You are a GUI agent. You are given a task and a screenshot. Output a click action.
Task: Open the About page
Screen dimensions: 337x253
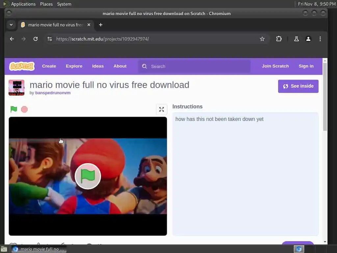click(120, 66)
